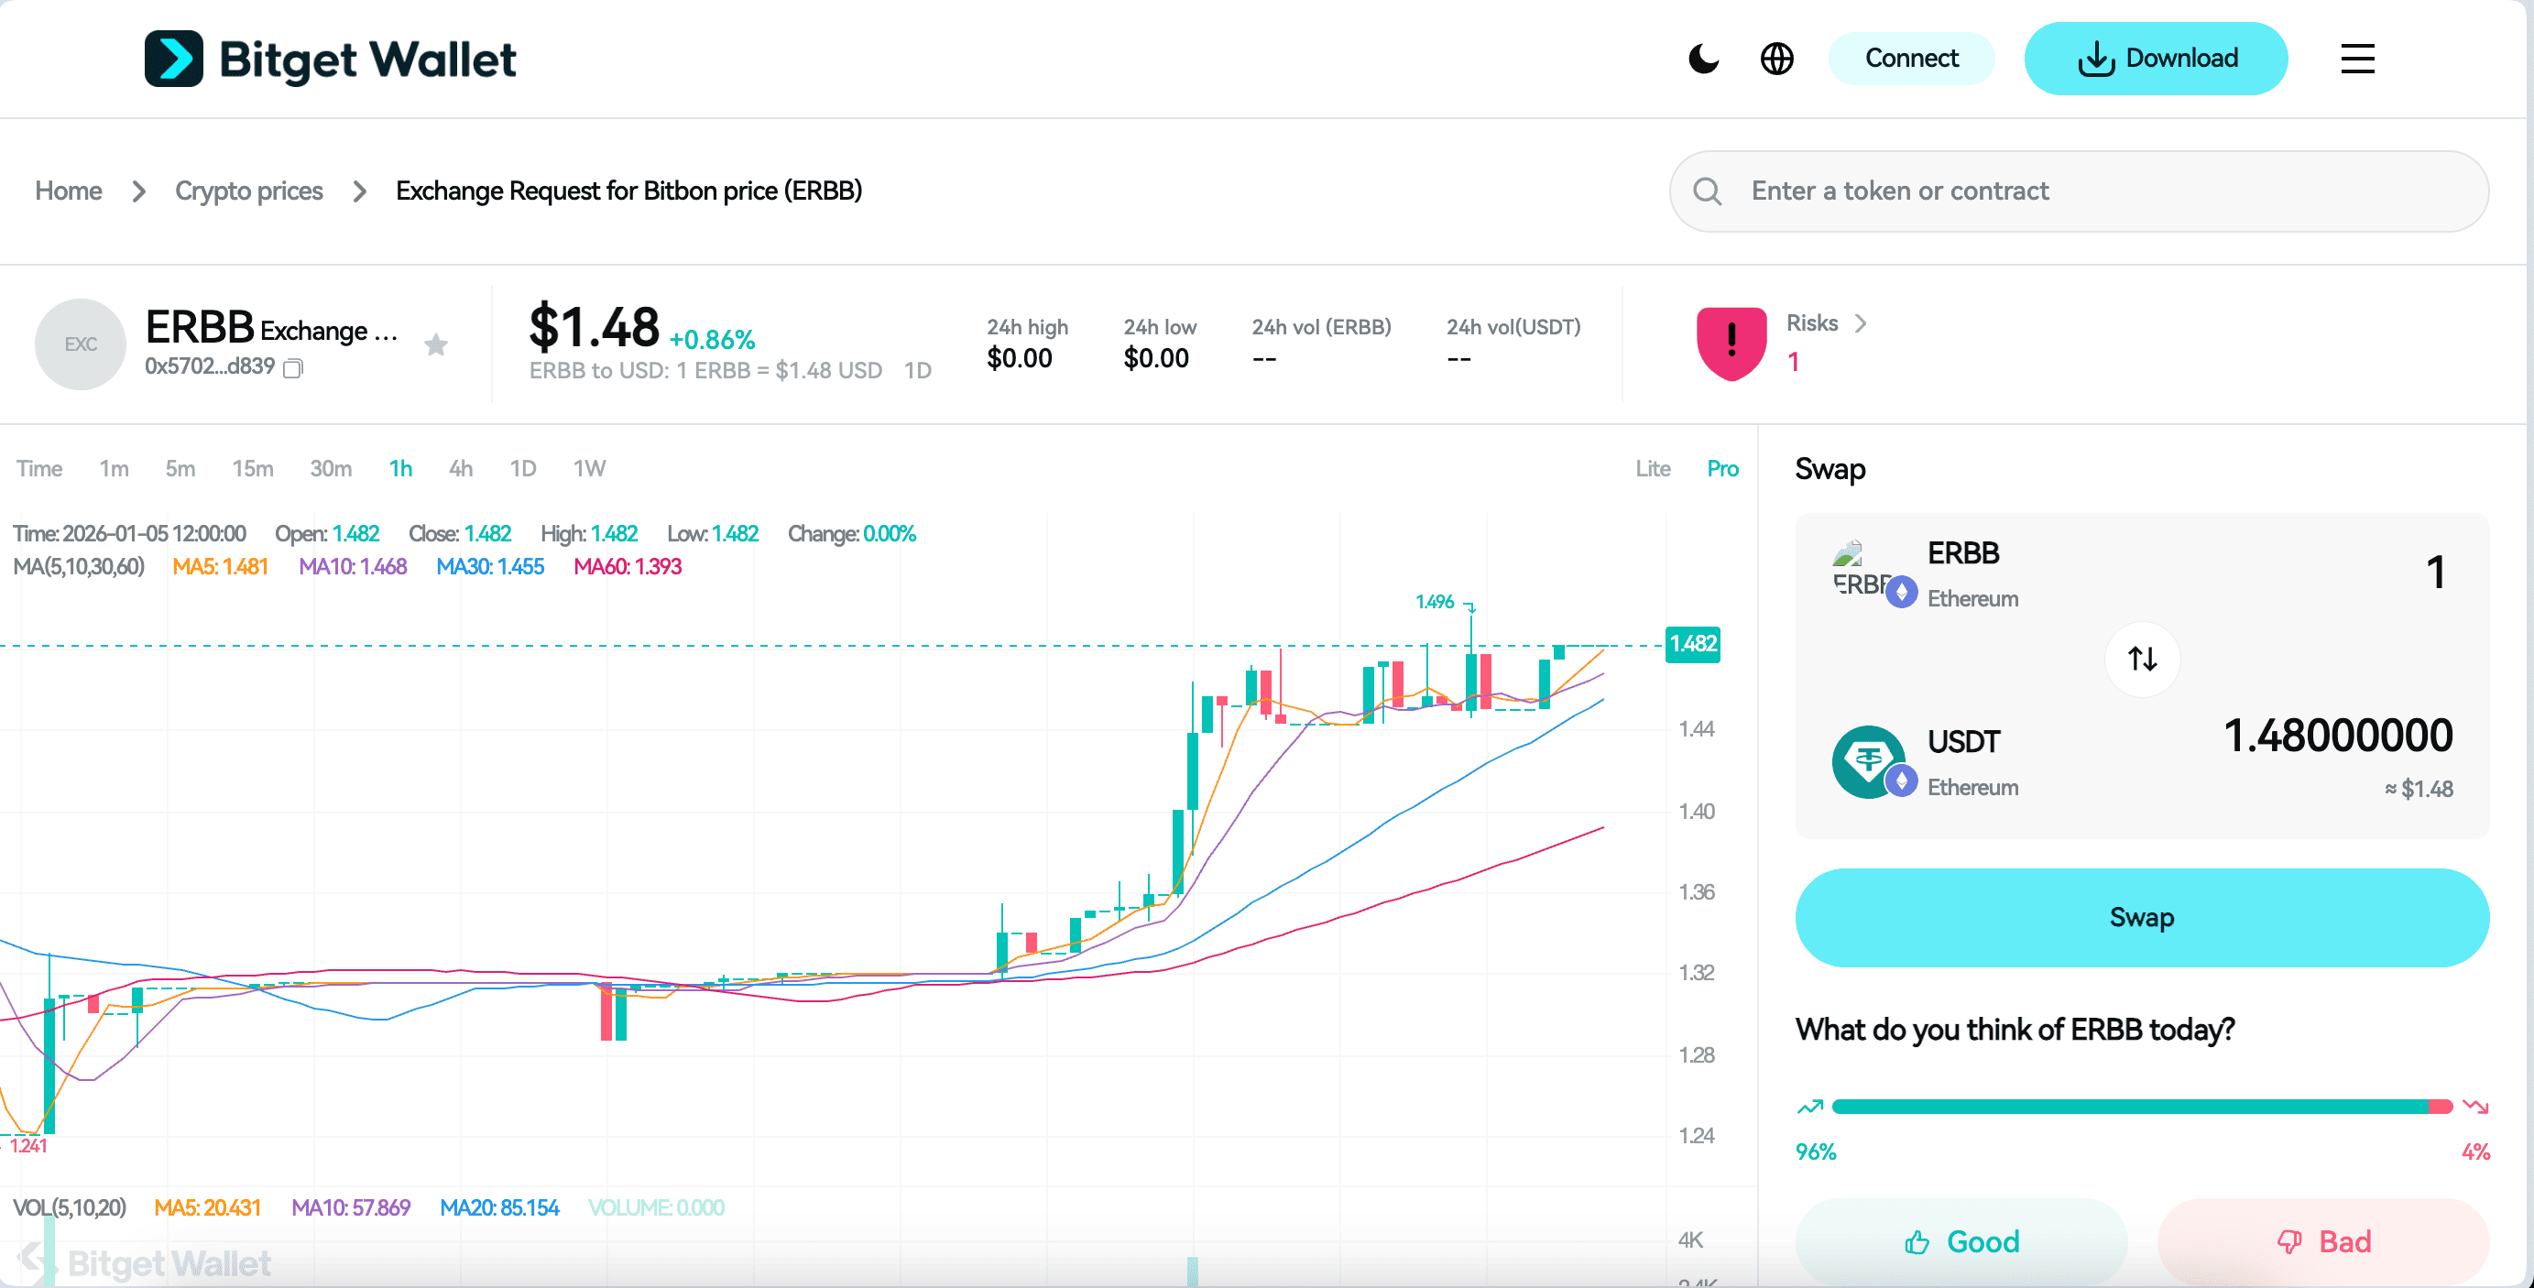Open Crypto prices from the breadcrumb
The image size is (2534, 1288).
(x=249, y=191)
